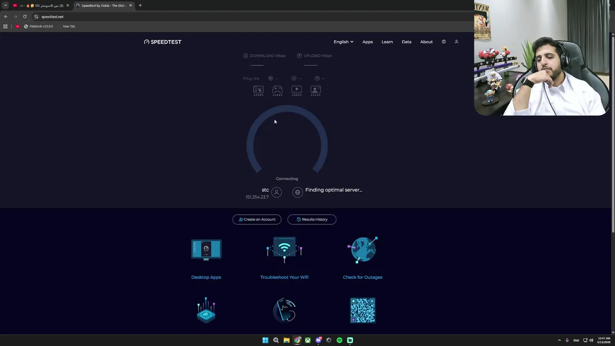Image resolution: width=615 pixels, height=346 pixels.
Task: Open File Explorer from taskbar
Action: pos(286,340)
